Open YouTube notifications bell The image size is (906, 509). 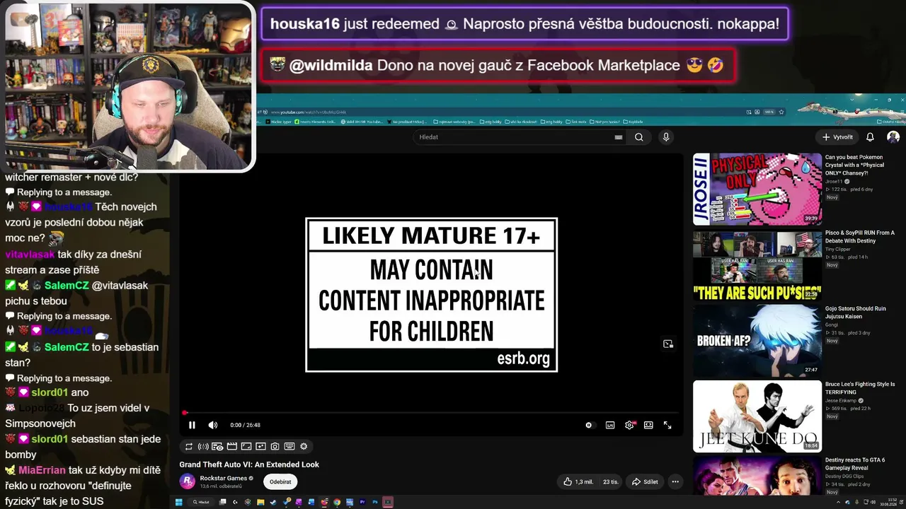tap(871, 137)
